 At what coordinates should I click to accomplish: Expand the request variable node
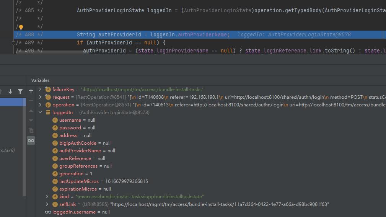pos(40,97)
